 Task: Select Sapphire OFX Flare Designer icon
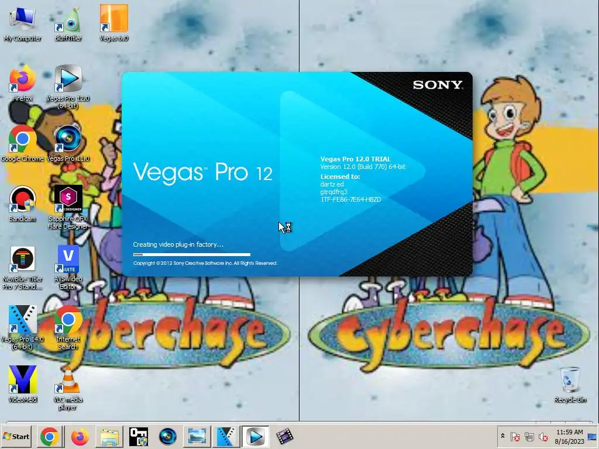tap(68, 208)
